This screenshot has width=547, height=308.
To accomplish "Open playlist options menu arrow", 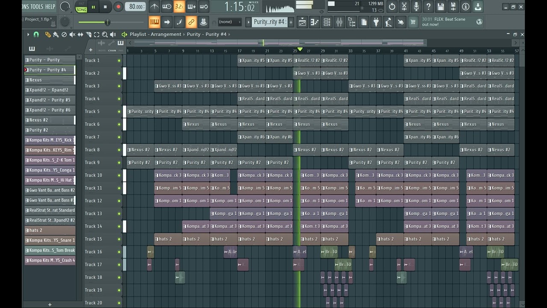I will tap(28, 34).
